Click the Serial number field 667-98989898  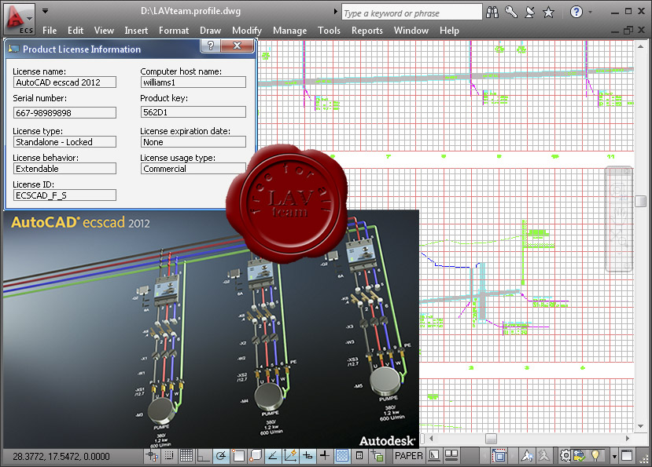tap(64, 112)
